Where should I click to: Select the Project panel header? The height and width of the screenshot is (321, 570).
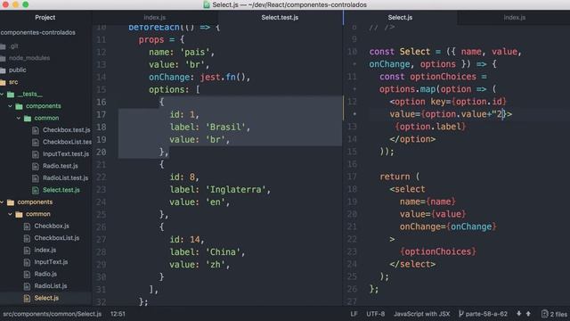point(45,18)
